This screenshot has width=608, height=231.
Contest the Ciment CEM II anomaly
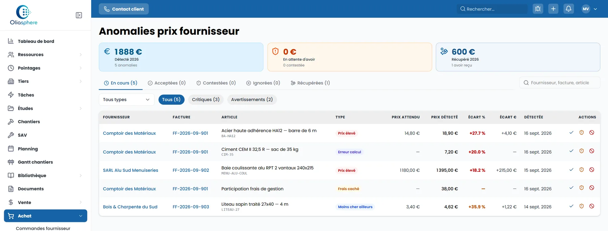pyautogui.click(x=582, y=151)
